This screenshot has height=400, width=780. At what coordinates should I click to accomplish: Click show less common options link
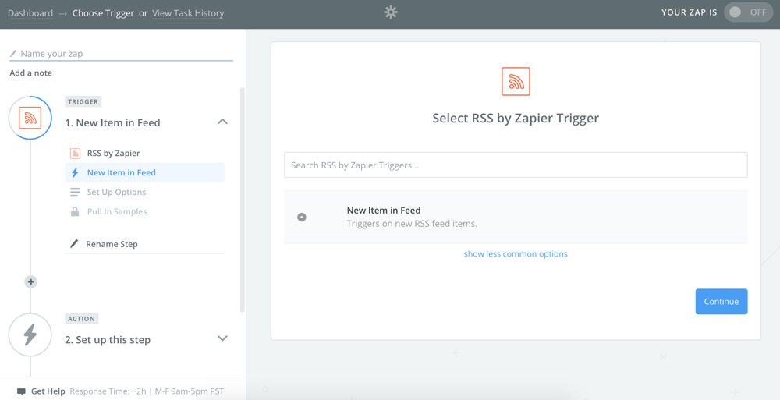(x=516, y=253)
